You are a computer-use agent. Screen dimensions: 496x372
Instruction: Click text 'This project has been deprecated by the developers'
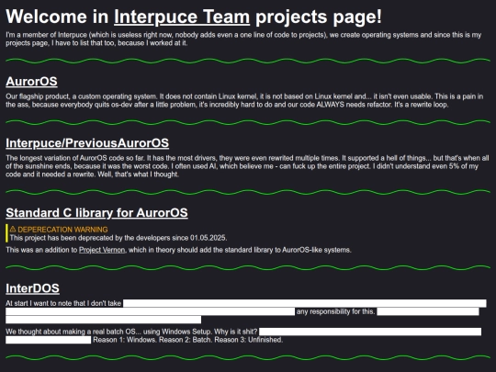click(x=90, y=238)
